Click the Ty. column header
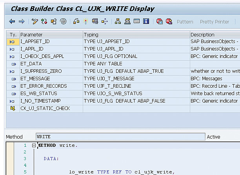 tap(13, 35)
